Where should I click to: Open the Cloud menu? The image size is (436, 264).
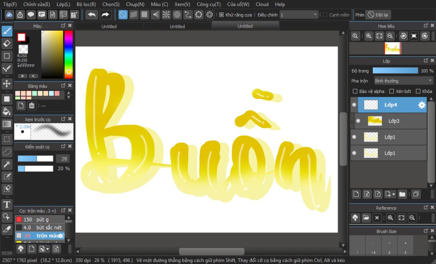click(x=262, y=4)
